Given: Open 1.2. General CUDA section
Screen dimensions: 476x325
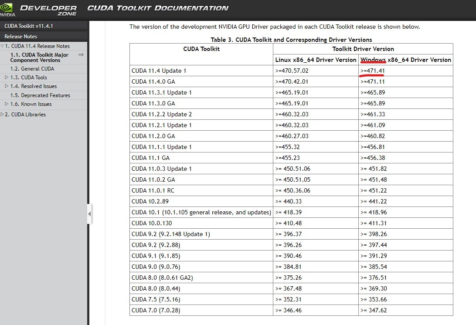Looking at the screenshot, I should click(32, 69).
